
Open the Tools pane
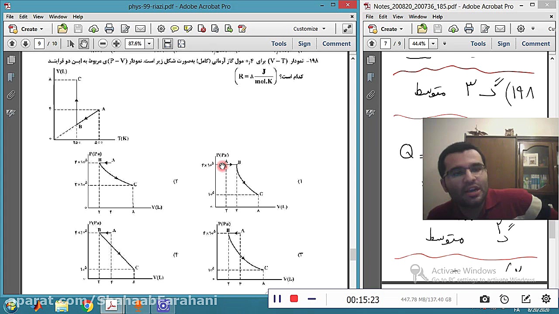pyautogui.click(x=279, y=44)
